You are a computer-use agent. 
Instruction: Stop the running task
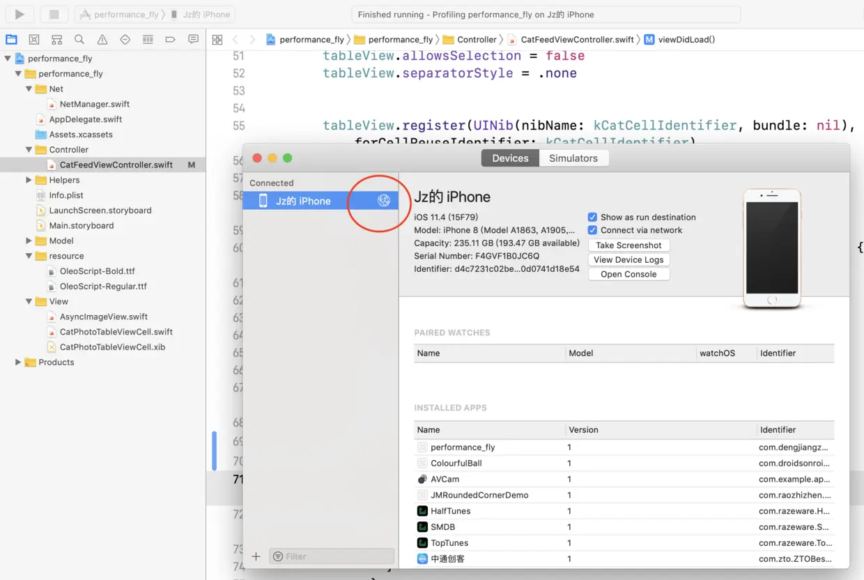click(x=54, y=14)
